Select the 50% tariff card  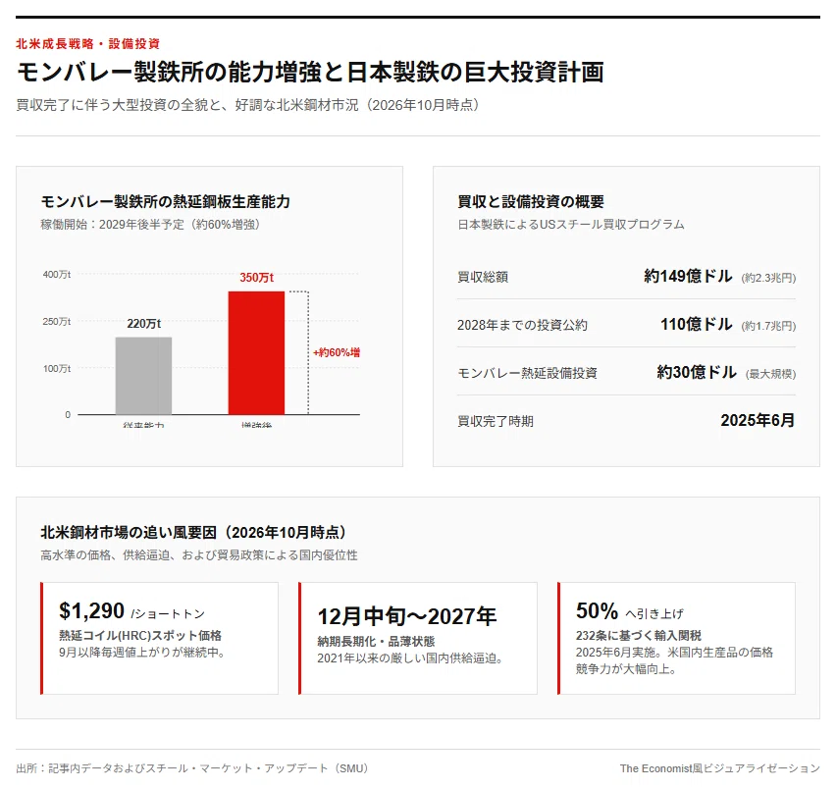pyautogui.click(x=677, y=638)
